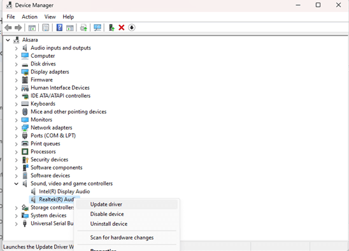Click the Print queues printer icon

[x=25, y=144]
